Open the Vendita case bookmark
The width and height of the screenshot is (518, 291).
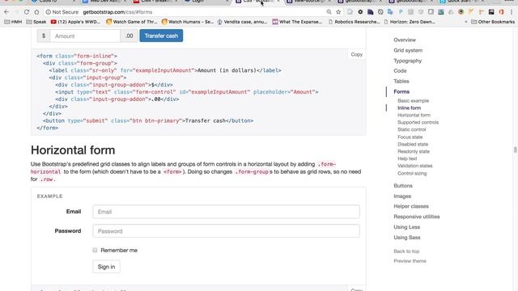[x=242, y=22]
